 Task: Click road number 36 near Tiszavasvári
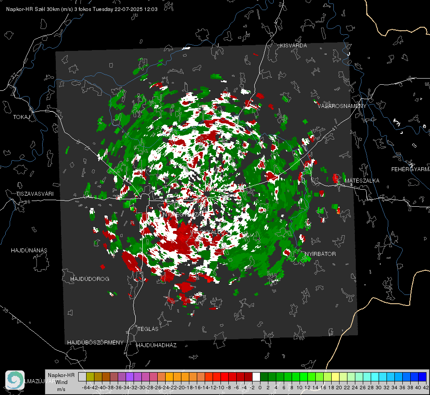pyautogui.click(x=27, y=201)
